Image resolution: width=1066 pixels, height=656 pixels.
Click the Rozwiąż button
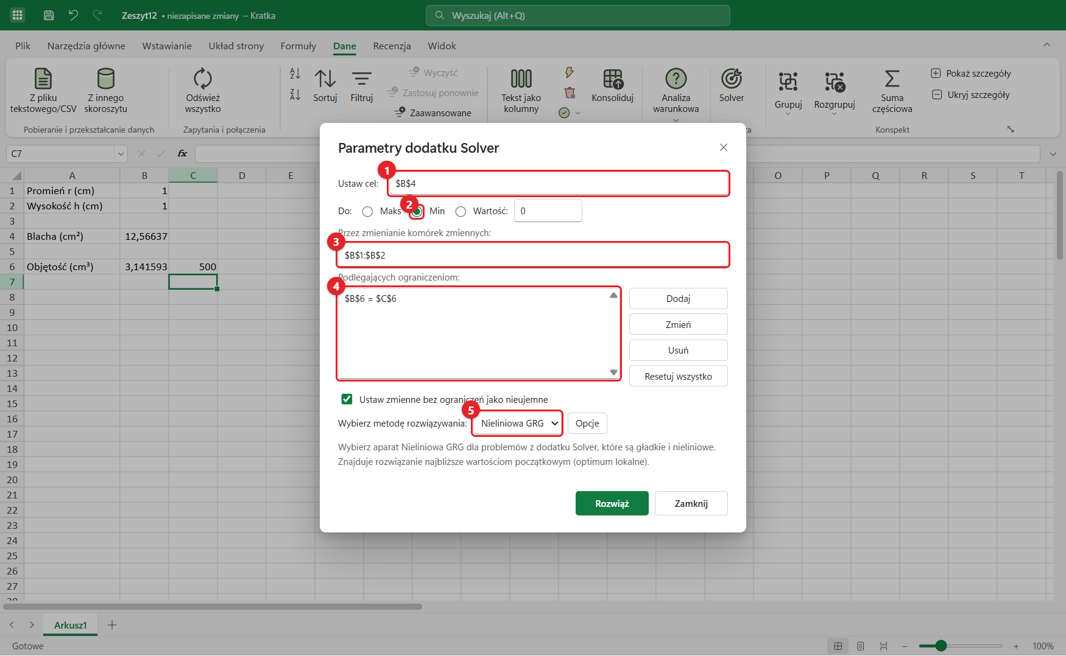coord(612,503)
